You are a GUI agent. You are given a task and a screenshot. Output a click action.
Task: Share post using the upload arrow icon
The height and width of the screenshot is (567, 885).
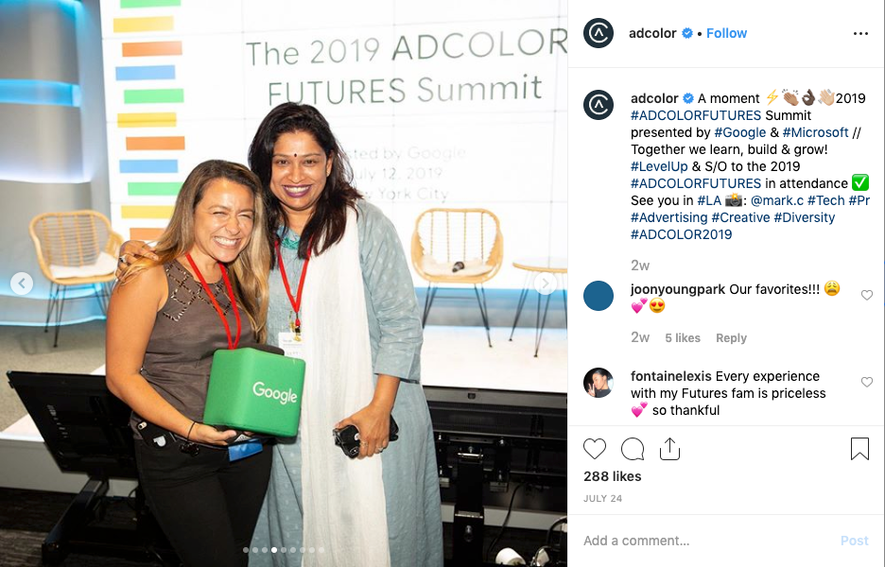(670, 449)
